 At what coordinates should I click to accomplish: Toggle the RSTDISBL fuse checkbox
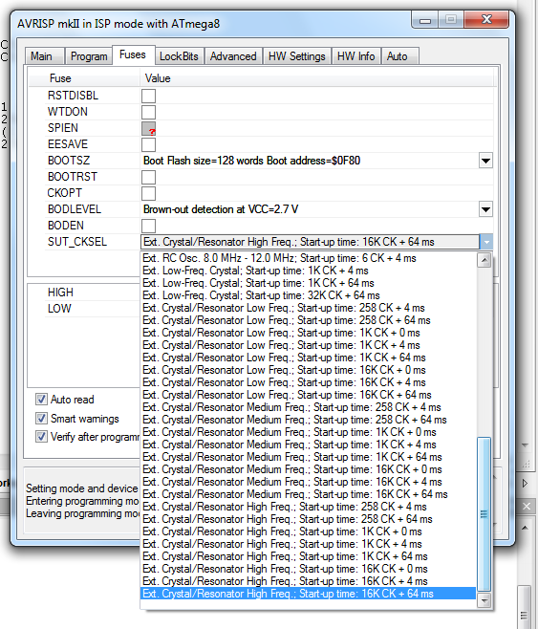pyautogui.click(x=148, y=96)
